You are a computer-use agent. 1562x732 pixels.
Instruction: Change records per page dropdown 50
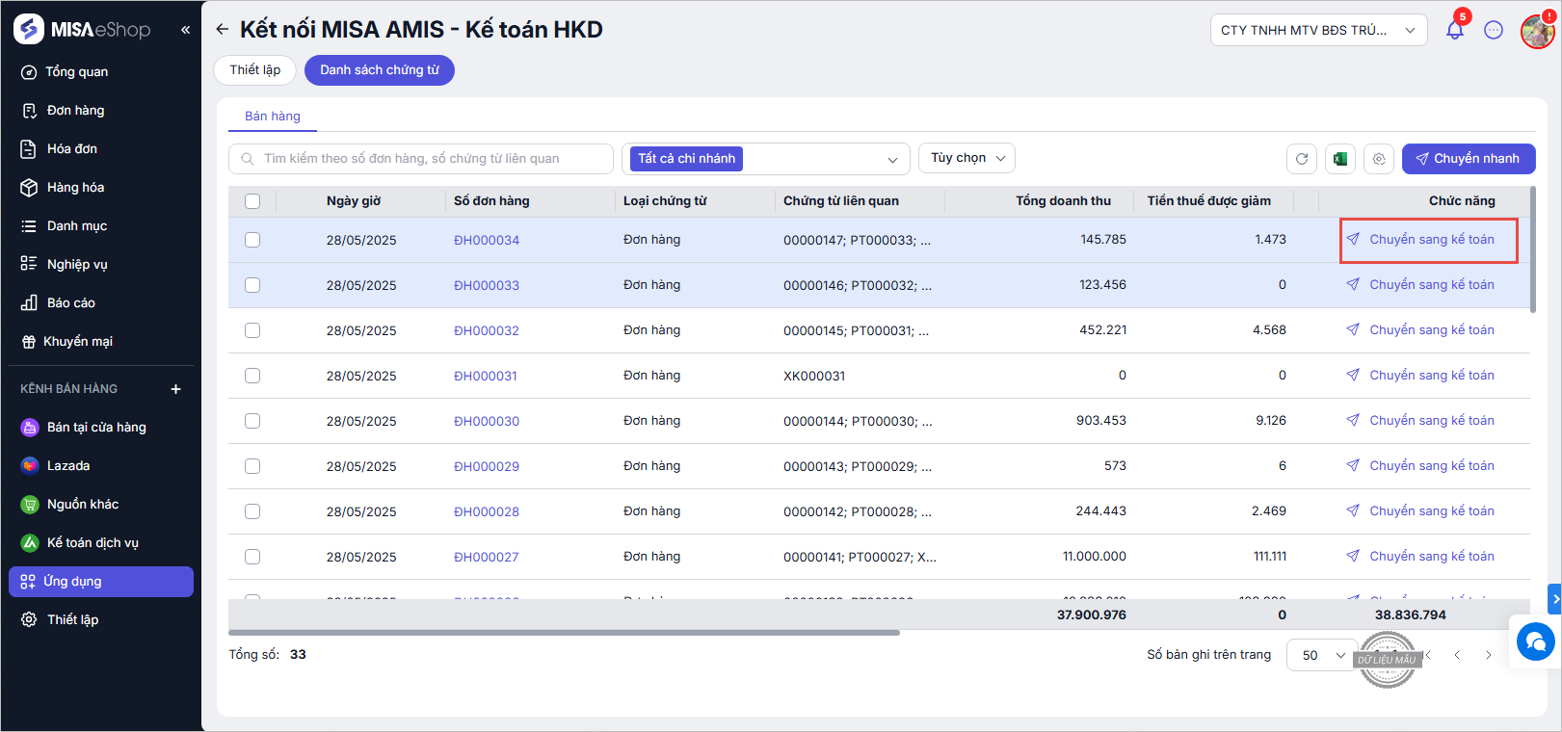coord(1321,655)
